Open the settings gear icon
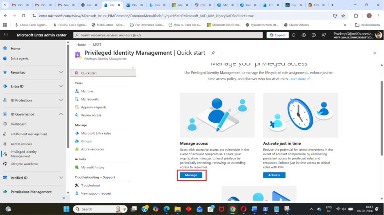 pos(304,35)
